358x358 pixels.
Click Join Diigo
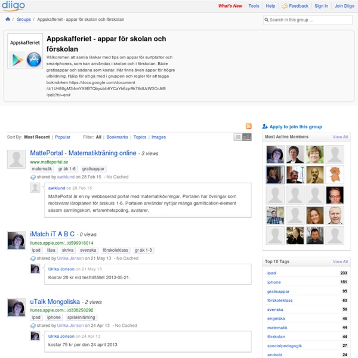[344, 6]
